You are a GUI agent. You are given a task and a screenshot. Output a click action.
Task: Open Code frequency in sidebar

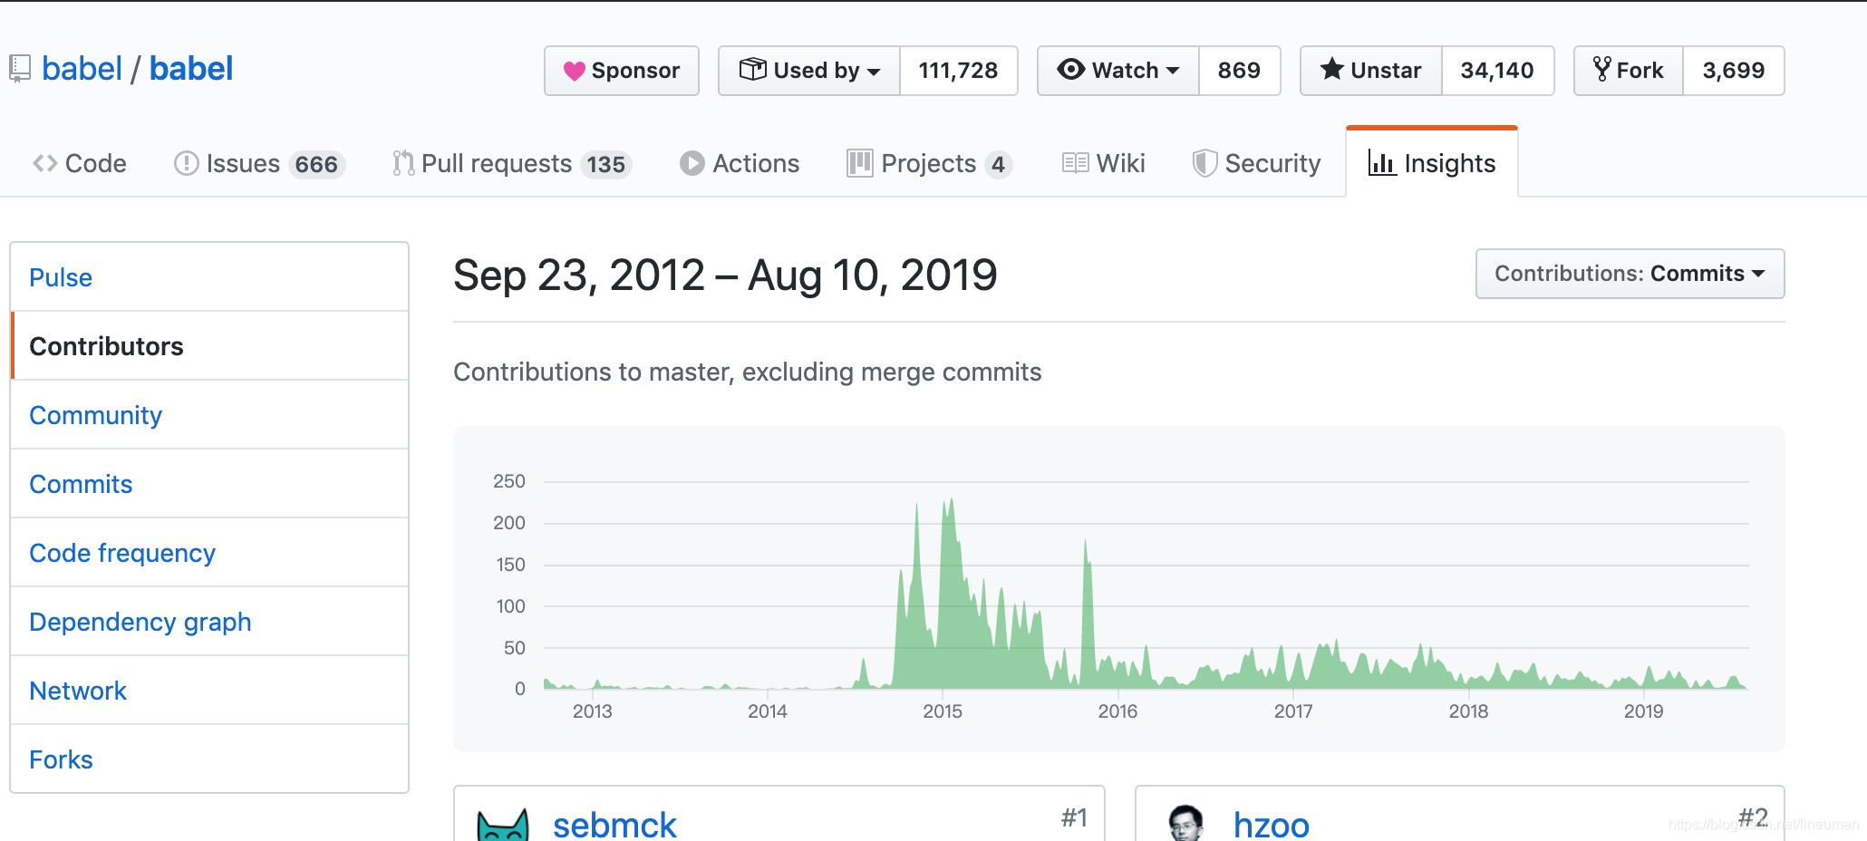pyautogui.click(x=122, y=553)
